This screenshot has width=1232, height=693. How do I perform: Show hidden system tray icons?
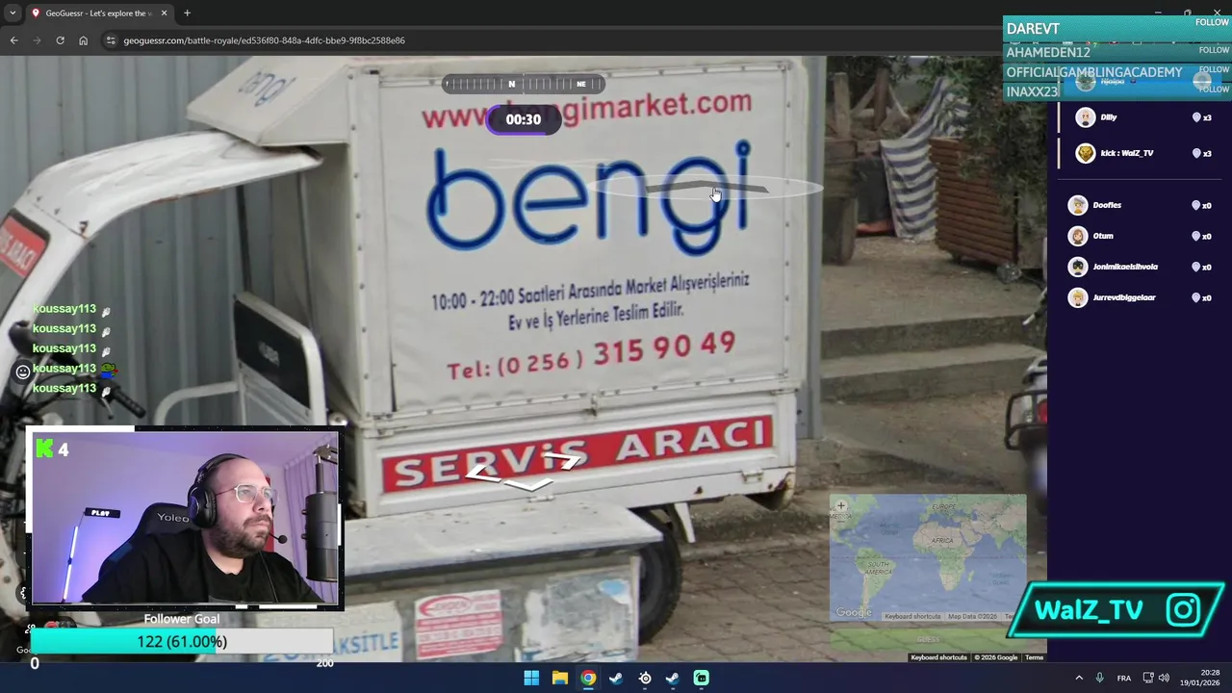pos(1078,678)
